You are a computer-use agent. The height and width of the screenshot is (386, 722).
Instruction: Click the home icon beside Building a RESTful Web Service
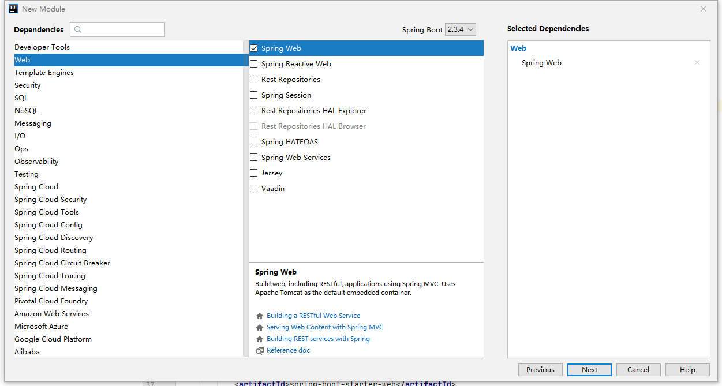[260, 316]
